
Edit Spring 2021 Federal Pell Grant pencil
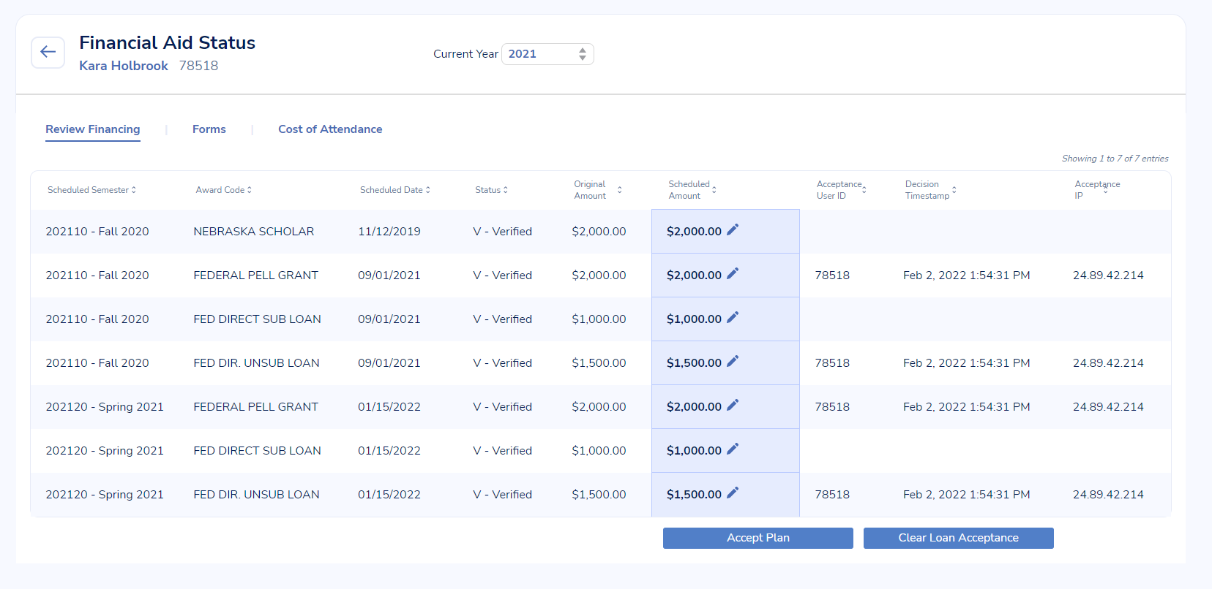click(x=733, y=406)
